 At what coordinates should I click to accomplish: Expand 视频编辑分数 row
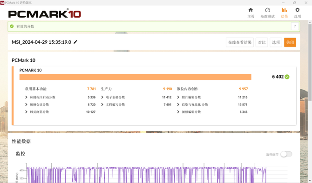[178, 112]
